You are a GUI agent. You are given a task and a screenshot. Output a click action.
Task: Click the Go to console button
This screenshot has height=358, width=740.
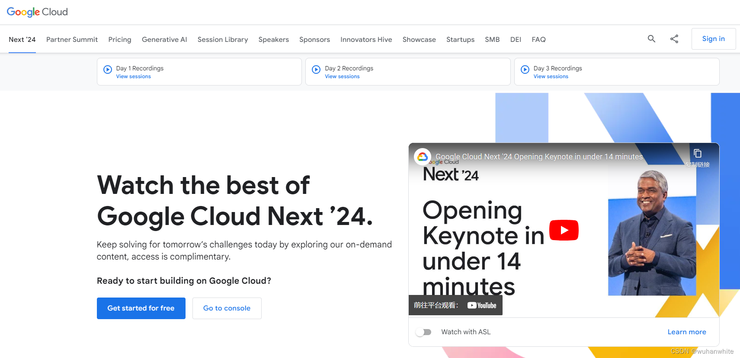227,308
